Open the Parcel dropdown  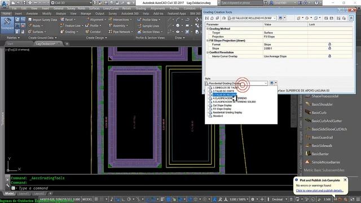click(x=68, y=20)
